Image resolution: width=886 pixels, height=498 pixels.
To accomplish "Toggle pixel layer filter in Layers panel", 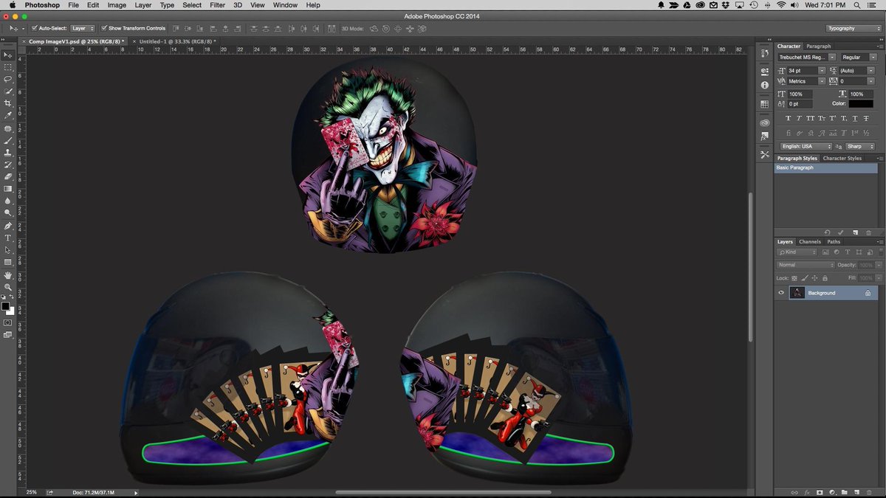I will click(x=826, y=252).
